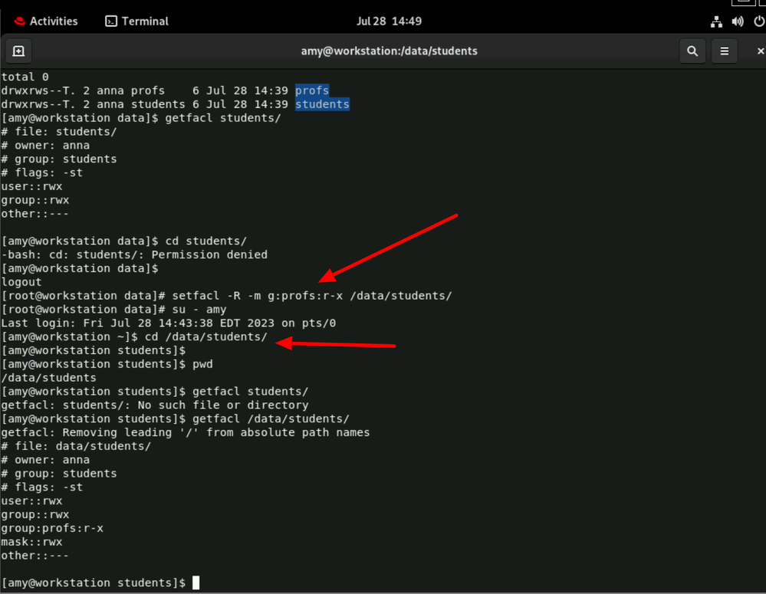Click the volume speaker icon
766x594 pixels.
[x=738, y=21]
